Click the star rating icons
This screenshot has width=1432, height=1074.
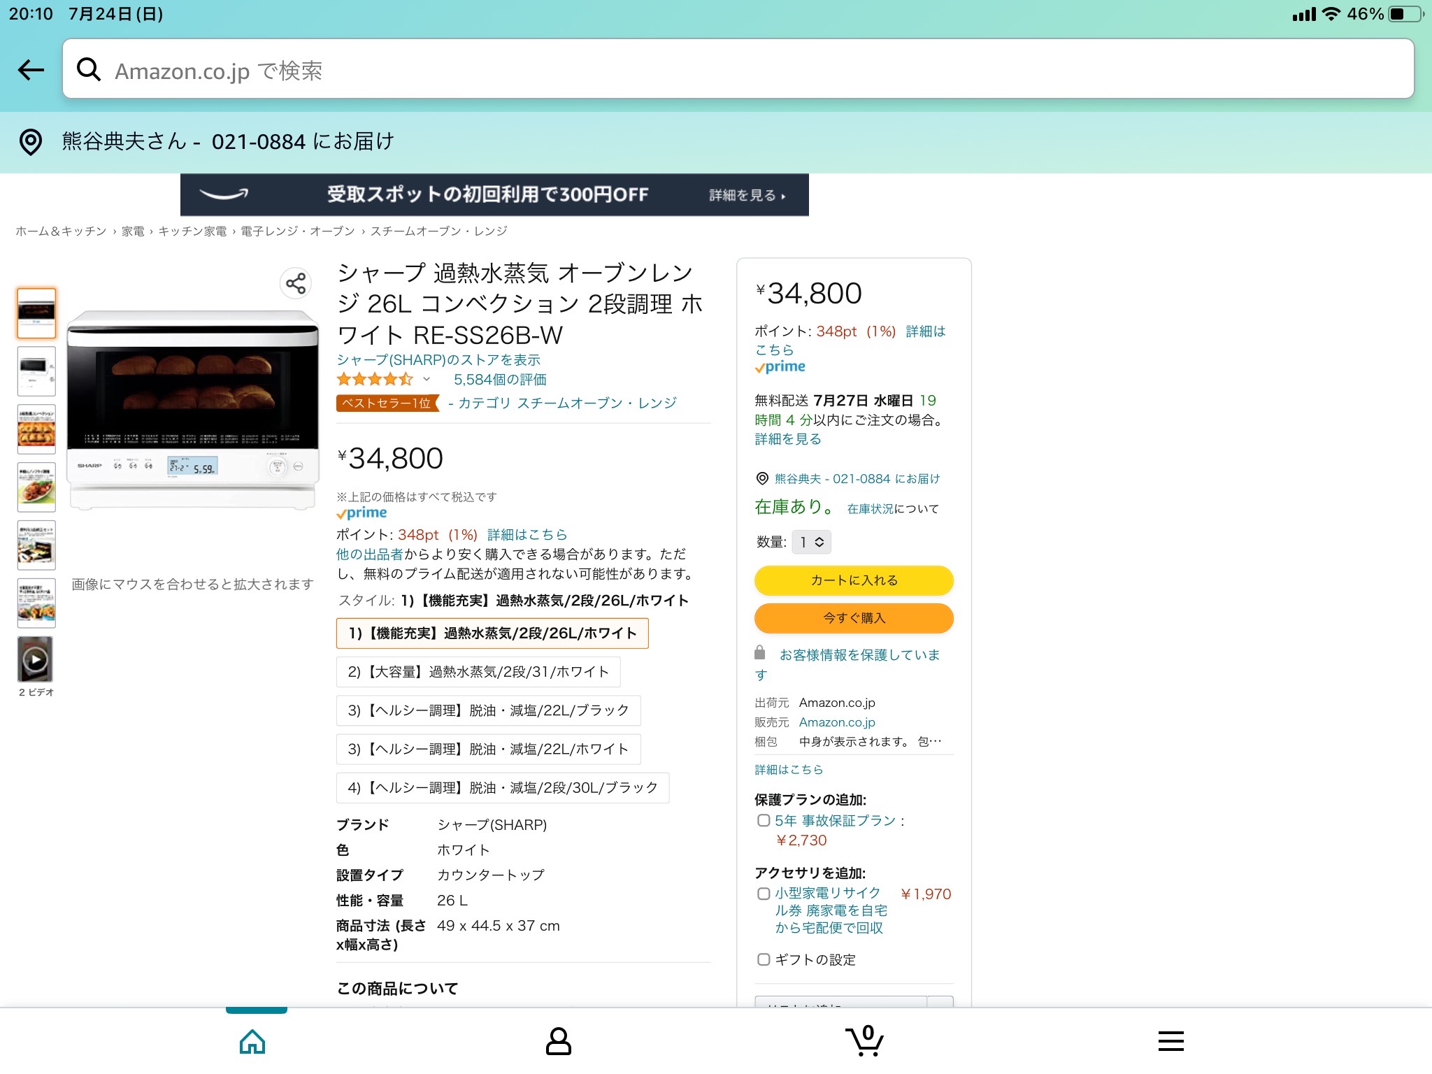click(375, 380)
